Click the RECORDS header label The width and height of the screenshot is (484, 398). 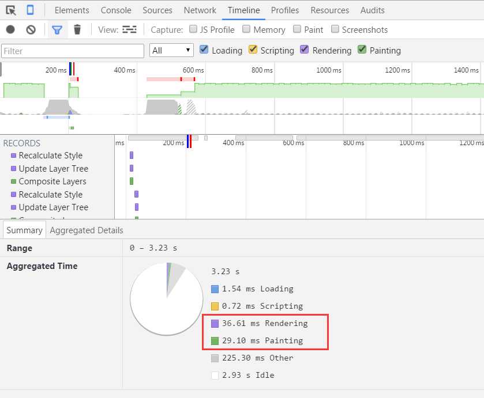click(21, 143)
